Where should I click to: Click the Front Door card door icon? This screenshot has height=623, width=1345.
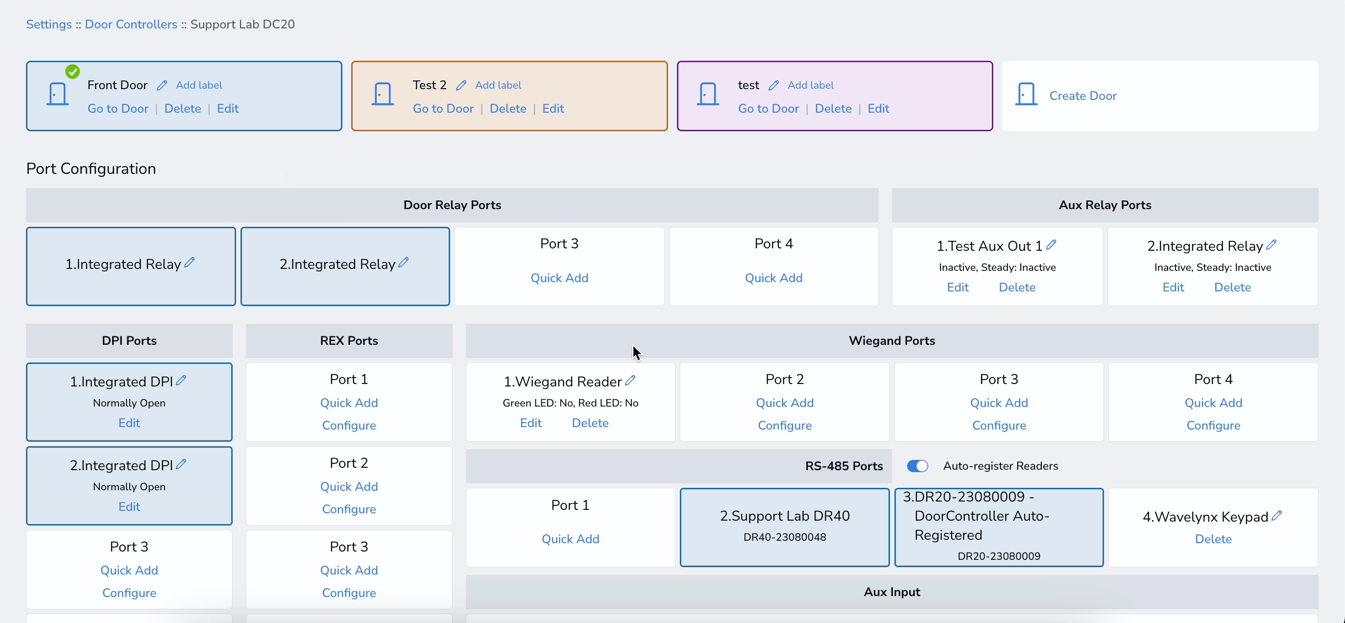[x=57, y=94]
